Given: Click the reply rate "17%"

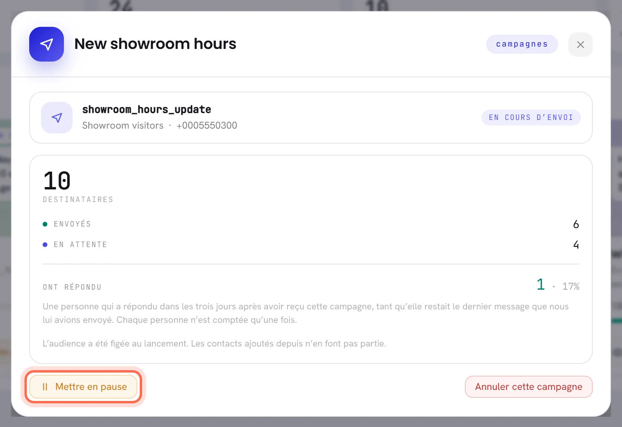Looking at the screenshot, I should (x=571, y=287).
